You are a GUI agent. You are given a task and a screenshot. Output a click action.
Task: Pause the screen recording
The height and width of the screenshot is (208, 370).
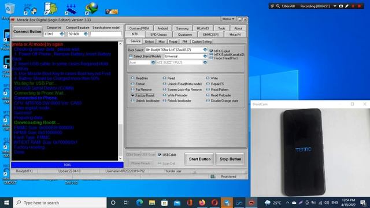pos(353,6)
